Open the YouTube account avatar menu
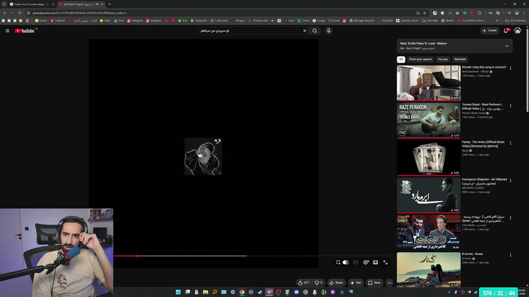Screen dimensions: 529x297 click(517, 31)
